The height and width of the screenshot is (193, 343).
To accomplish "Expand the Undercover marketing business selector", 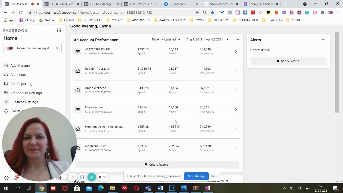I will pyautogui.click(x=32, y=48).
